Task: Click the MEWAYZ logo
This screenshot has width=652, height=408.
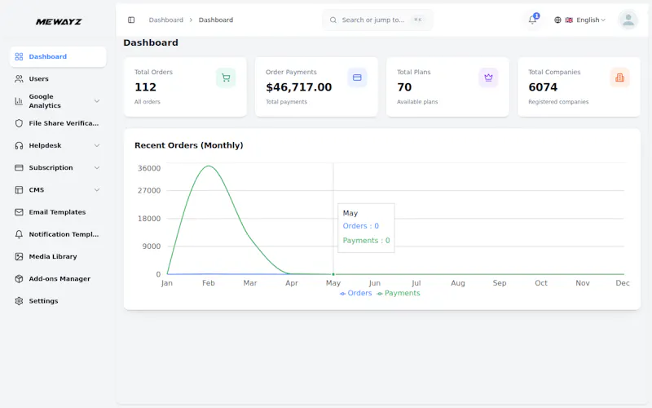Action: pyautogui.click(x=59, y=22)
